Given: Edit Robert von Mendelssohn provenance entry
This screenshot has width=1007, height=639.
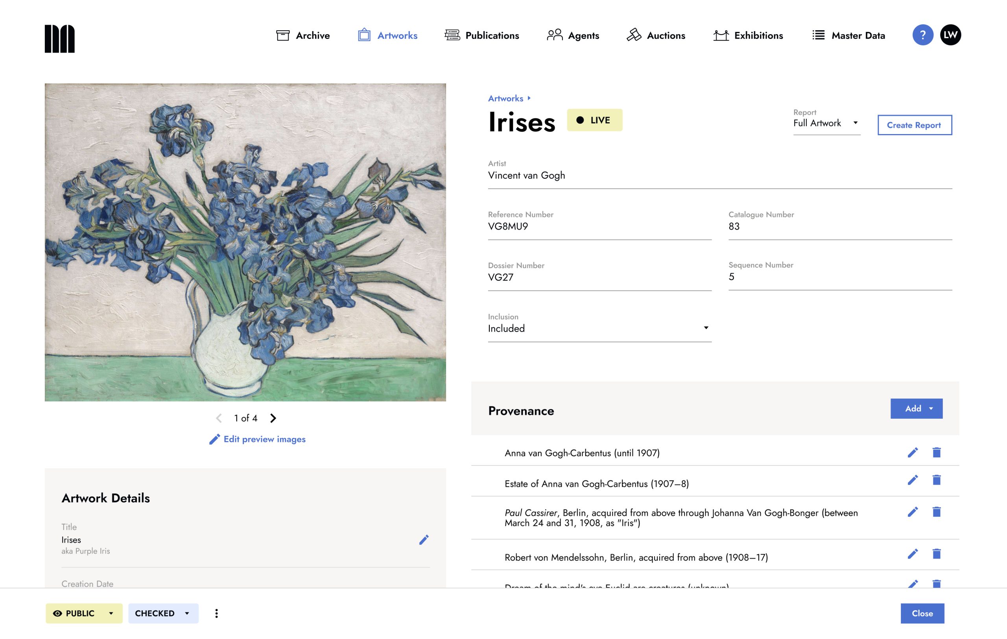Looking at the screenshot, I should point(913,554).
